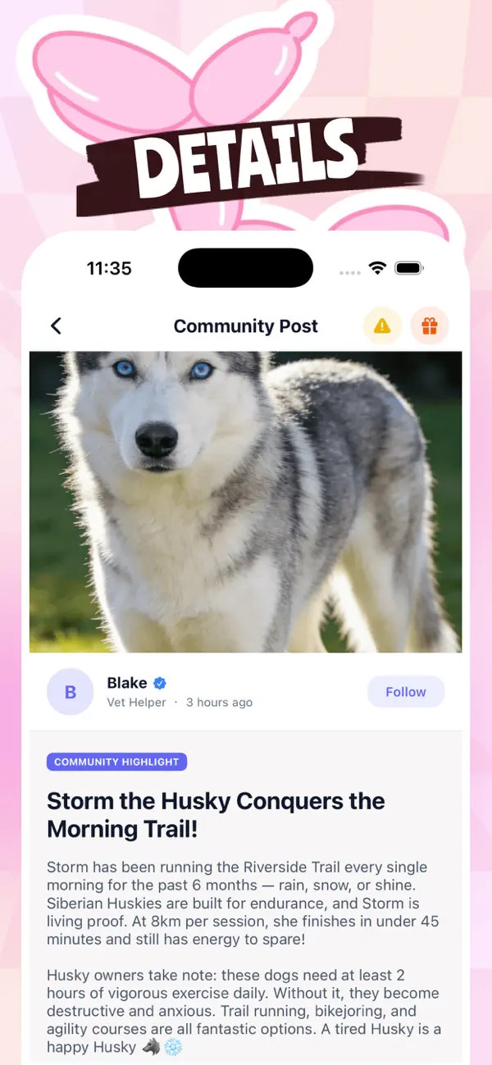The width and height of the screenshot is (492, 1065).
Task: Go back using the left chevron
Action: click(x=56, y=325)
